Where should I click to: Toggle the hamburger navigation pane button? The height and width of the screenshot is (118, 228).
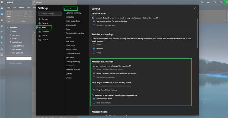tap(9, 8)
